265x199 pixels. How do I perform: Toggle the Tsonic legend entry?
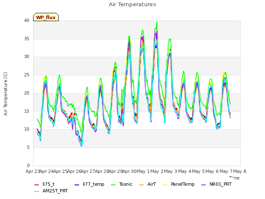tap(121, 184)
